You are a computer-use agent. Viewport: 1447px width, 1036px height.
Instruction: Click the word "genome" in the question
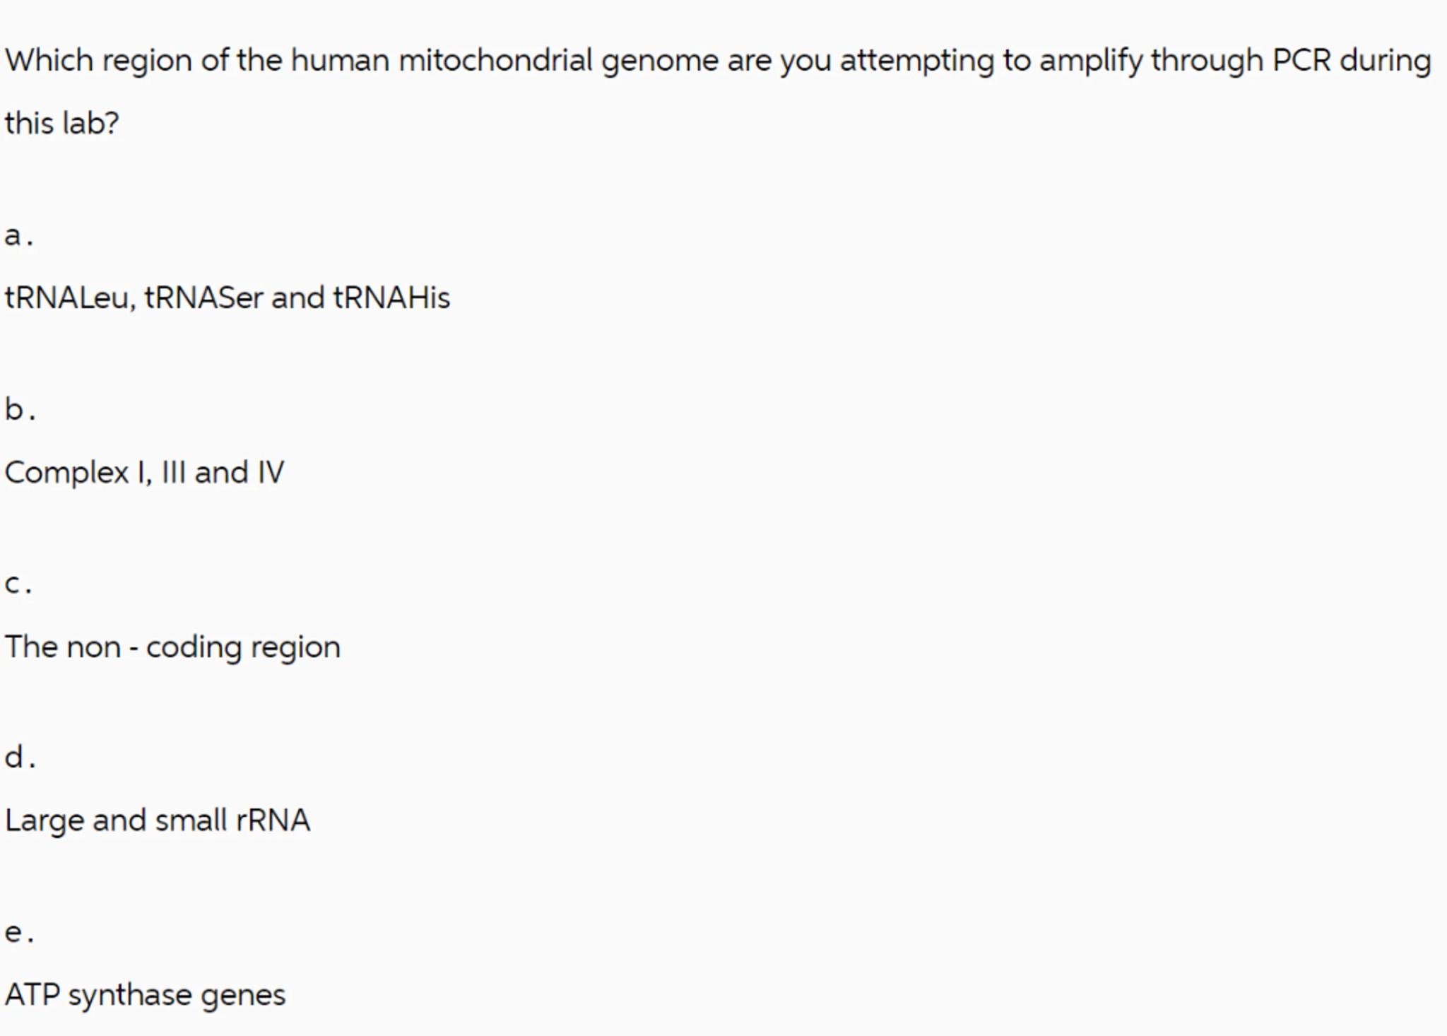[x=659, y=61]
